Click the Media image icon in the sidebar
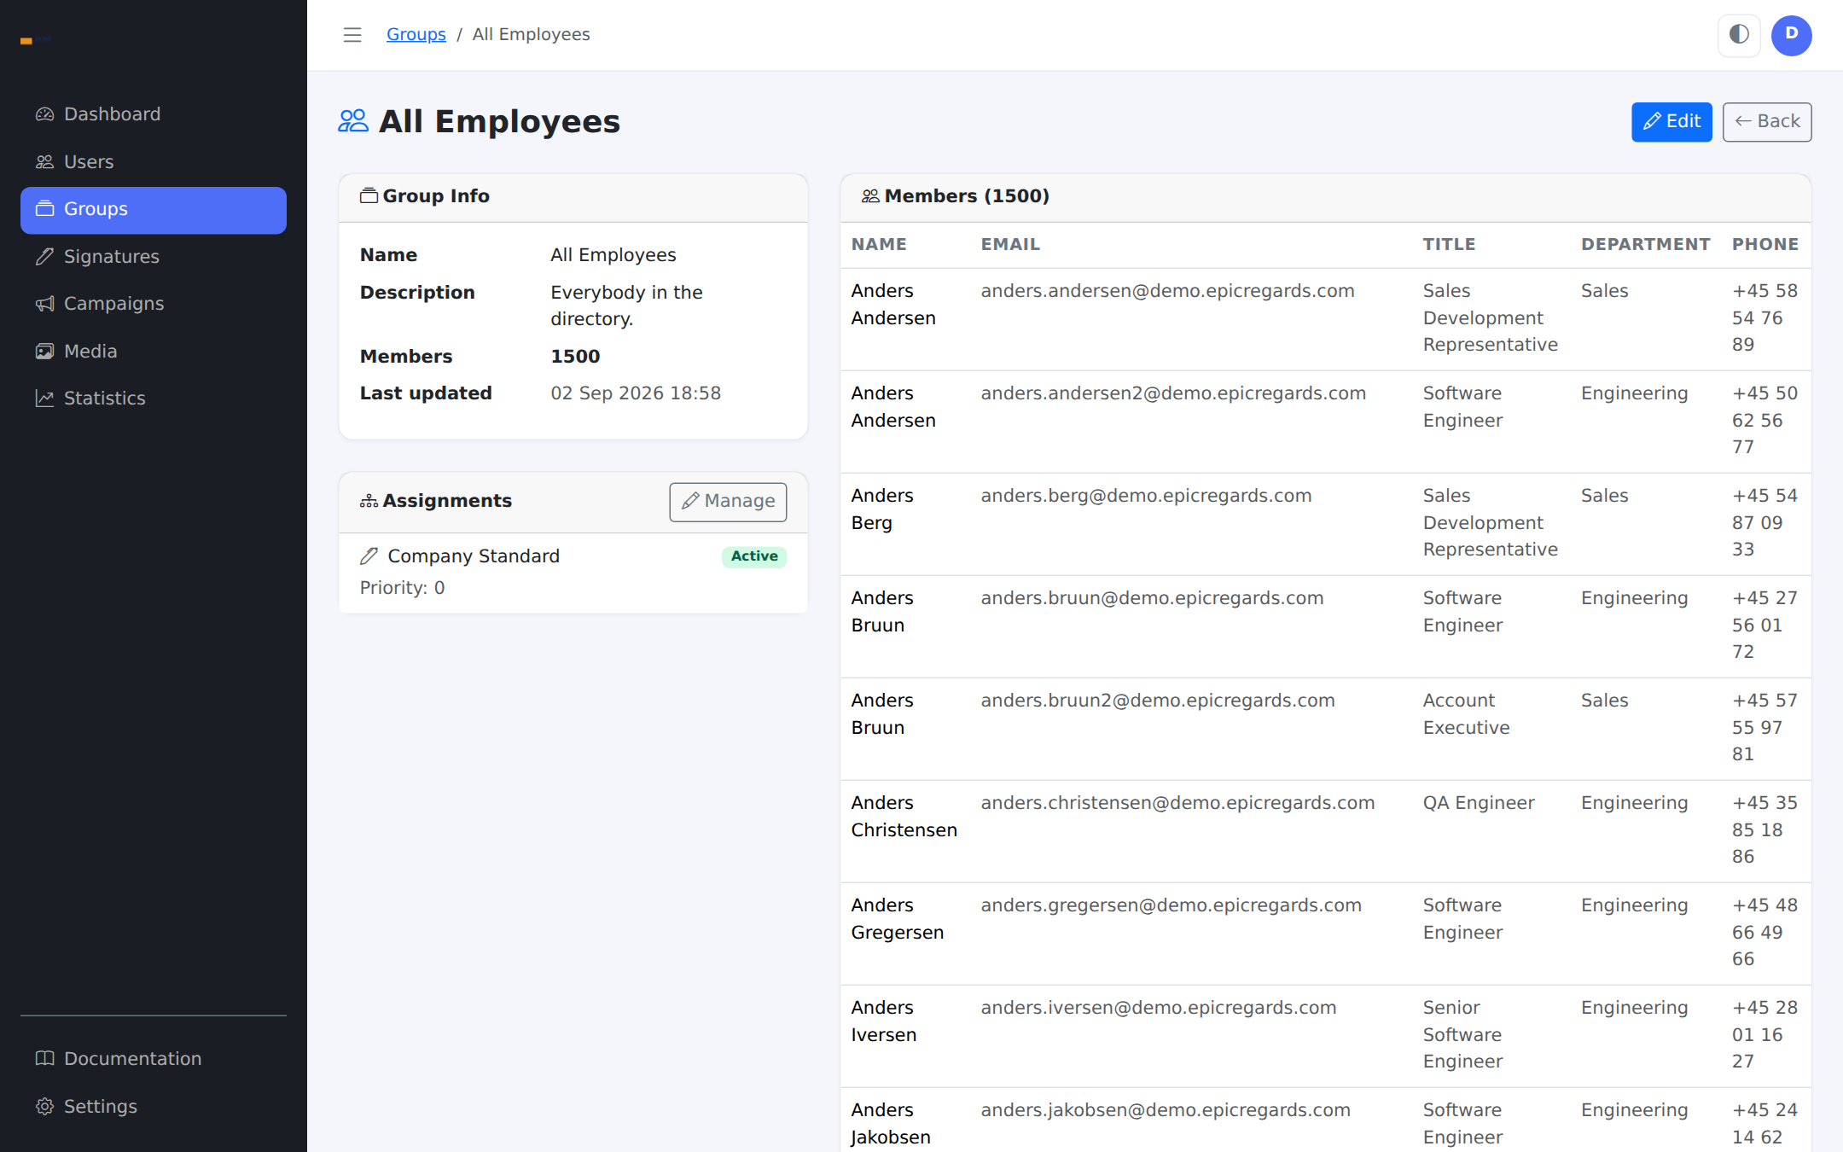This screenshot has width=1843, height=1152. (44, 352)
